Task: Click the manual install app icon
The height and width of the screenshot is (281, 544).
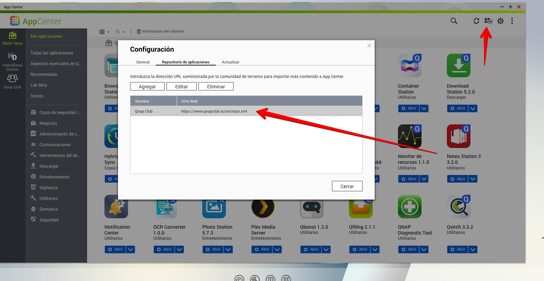Action: click(488, 21)
